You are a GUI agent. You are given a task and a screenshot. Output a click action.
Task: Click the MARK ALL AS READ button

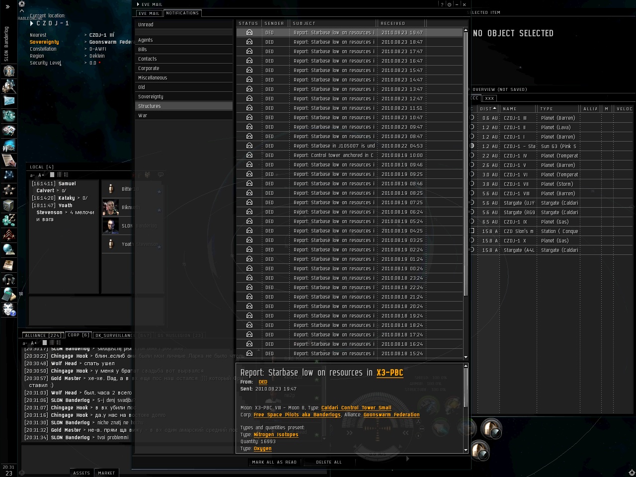pos(274,462)
